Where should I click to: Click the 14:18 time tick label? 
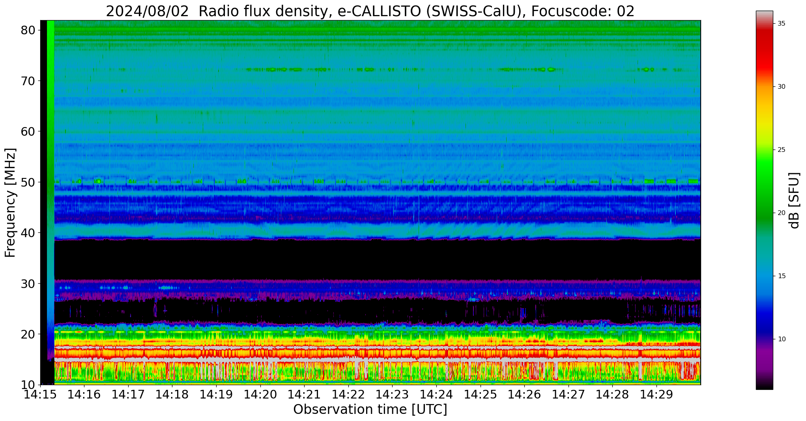pyautogui.click(x=172, y=394)
